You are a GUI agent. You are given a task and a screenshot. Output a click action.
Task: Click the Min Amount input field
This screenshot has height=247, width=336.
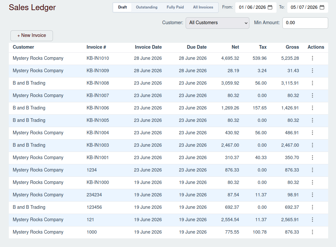coord(305,23)
